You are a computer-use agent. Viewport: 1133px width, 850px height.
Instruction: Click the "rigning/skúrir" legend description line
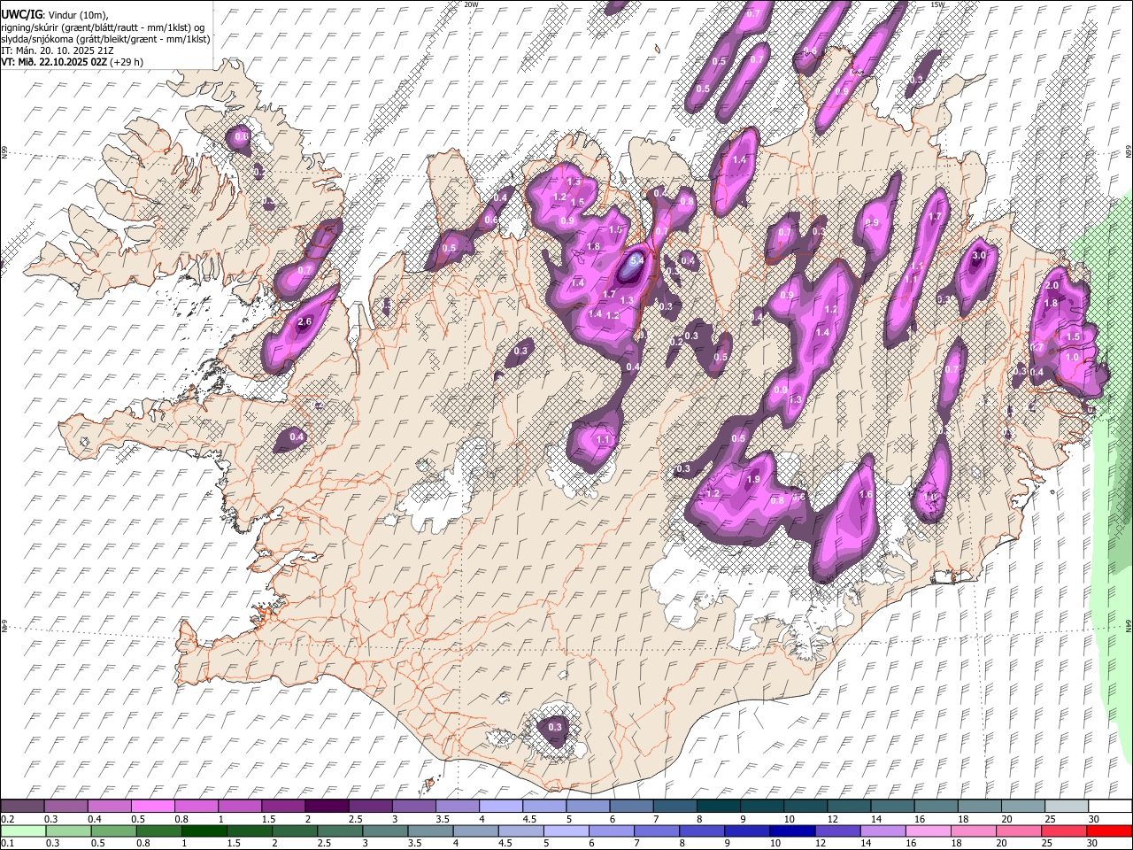click(x=103, y=27)
